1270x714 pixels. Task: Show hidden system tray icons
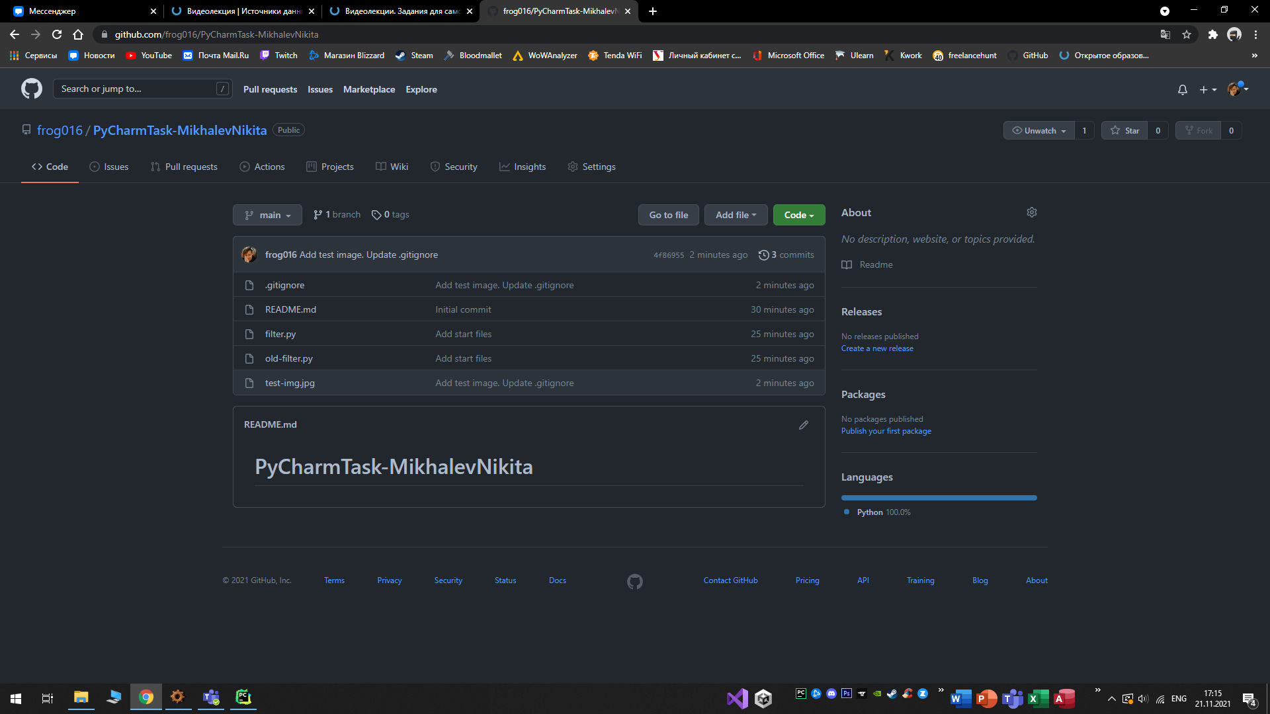(x=1112, y=699)
